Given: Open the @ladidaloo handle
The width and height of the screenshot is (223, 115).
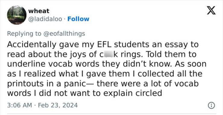Looking at the screenshot, I should point(45,19).
